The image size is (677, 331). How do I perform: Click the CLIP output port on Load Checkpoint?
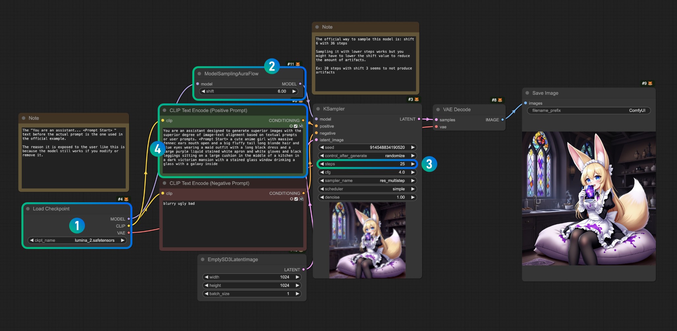pyautogui.click(x=129, y=226)
